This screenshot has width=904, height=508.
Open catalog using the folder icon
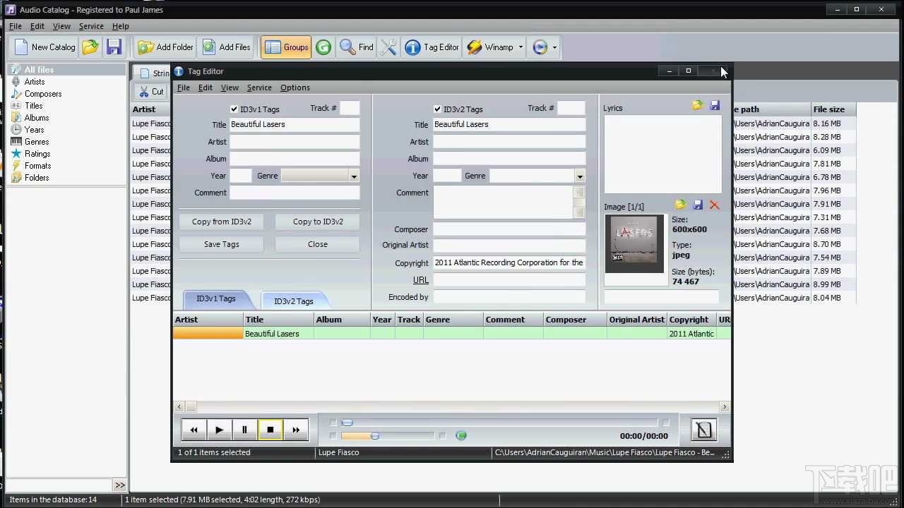90,47
